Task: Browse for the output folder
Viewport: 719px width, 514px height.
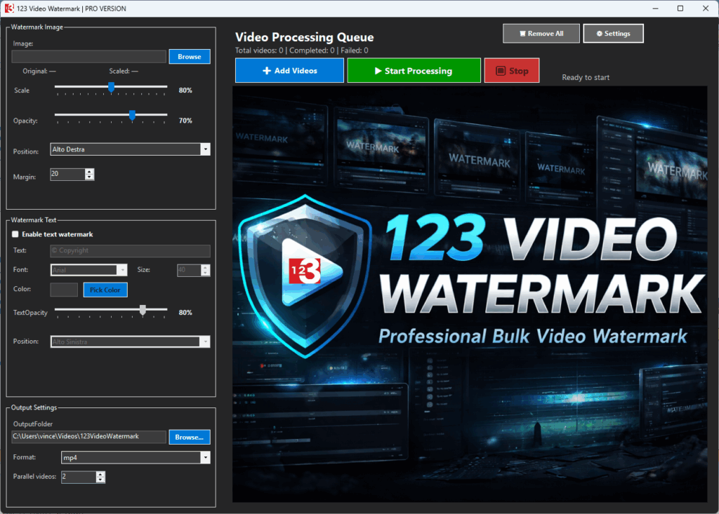Action: pyautogui.click(x=189, y=437)
